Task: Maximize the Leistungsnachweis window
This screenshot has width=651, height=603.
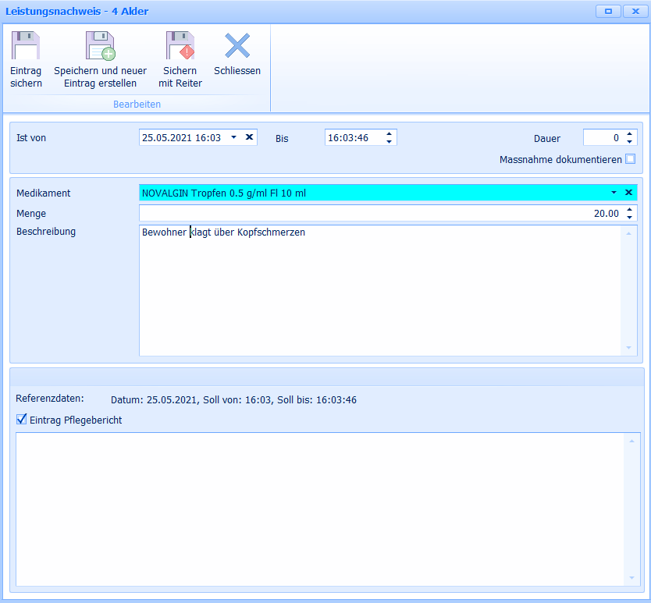Action: click(x=607, y=11)
